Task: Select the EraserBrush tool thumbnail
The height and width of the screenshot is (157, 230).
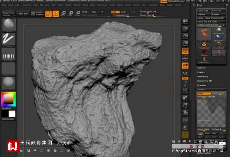Action: tap(218, 45)
